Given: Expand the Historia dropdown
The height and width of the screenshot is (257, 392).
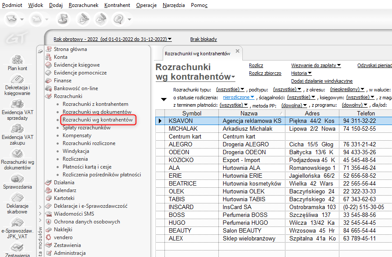Looking at the screenshot, I should click(301, 73).
